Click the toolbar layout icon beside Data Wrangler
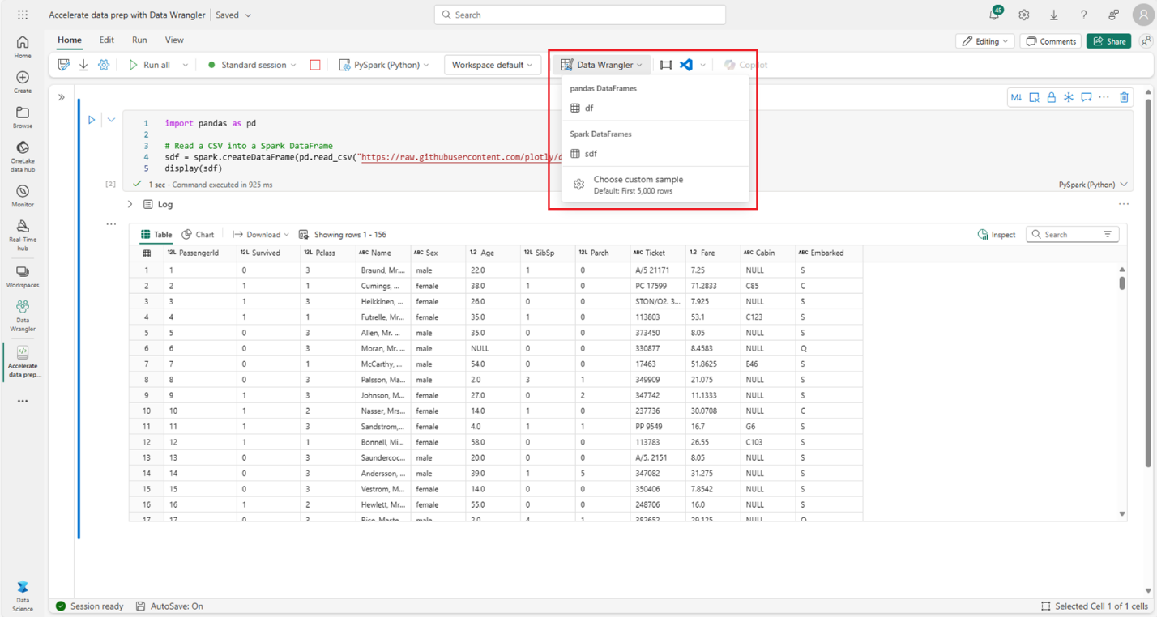 point(666,65)
